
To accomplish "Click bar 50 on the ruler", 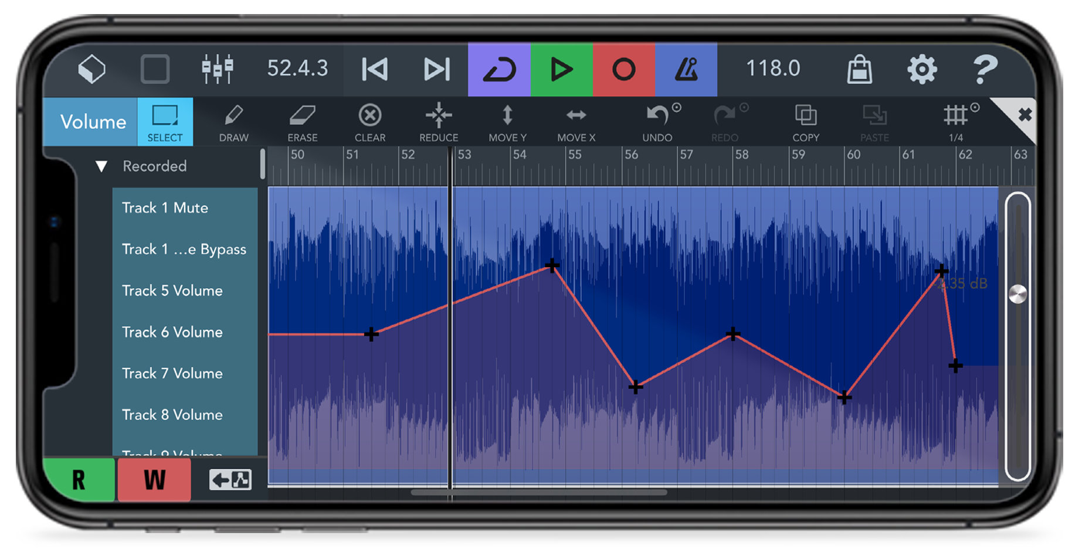I will [x=297, y=155].
